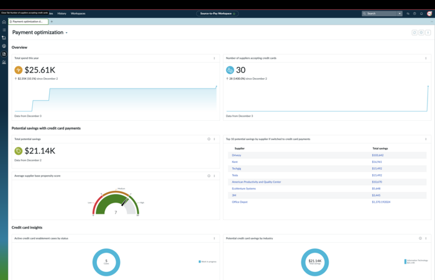
Task: Open the notifications bell icon
Action: (x=421, y=14)
